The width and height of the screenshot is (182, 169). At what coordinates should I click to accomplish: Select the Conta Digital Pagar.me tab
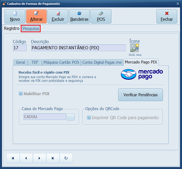102,62
